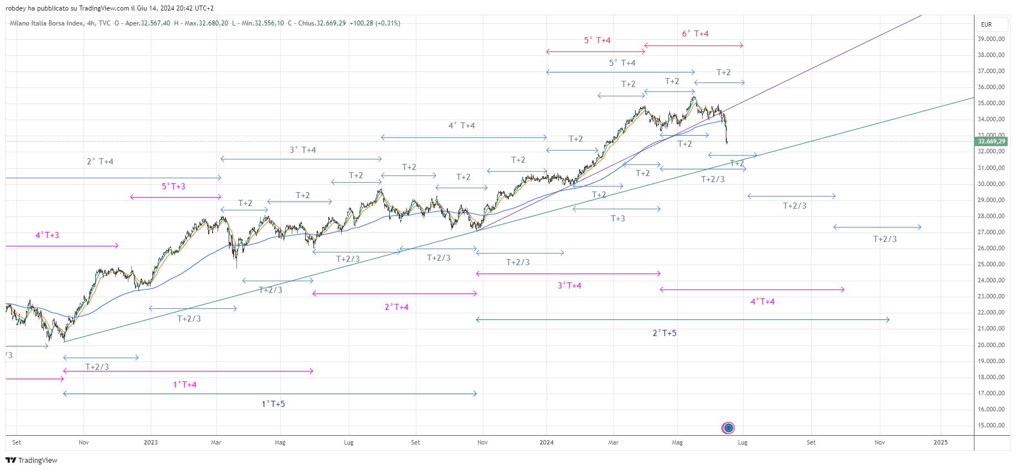1016x470 pixels.
Task: Click the 2025 label on the time axis
Action: 941,442
